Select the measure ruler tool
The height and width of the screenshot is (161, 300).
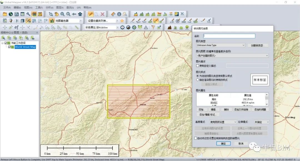click(113, 14)
